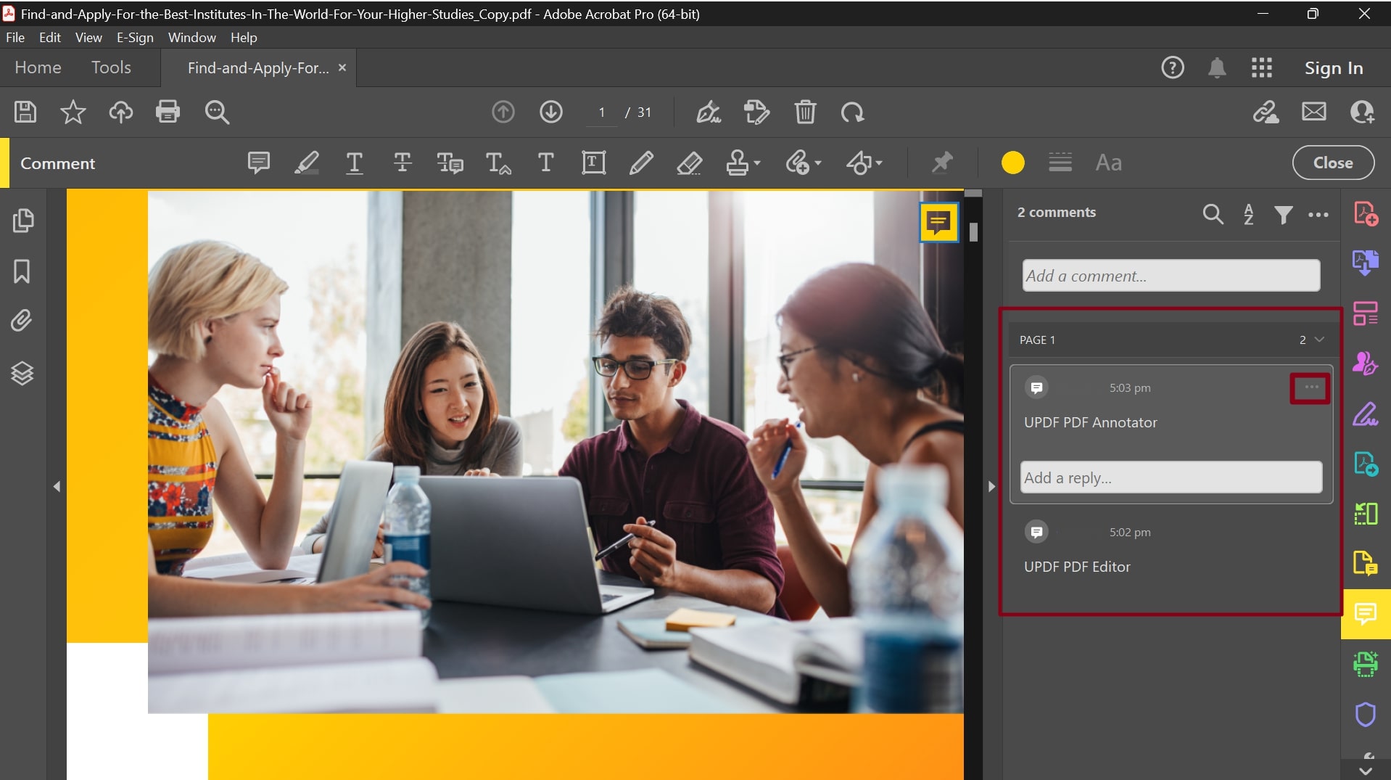Screen dimensions: 1391x780
Task: Collapse the PAGE 1 comments group
Action: (1320, 339)
